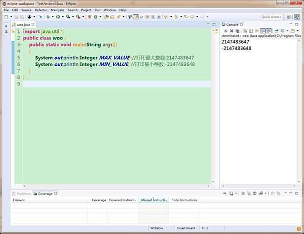
Task: Toggle Word Wrap icon in Console toolbar
Action: (x=257, y=31)
